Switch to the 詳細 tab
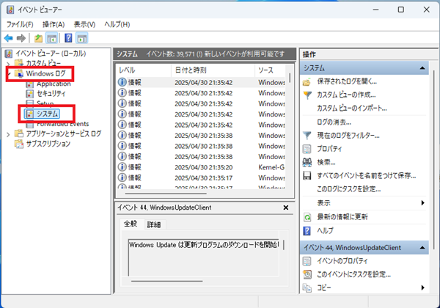This screenshot has width=440, height=308. click(154, 224)
